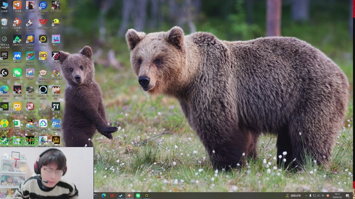Open the taskbar clock and date
355x199 pixels.
[x=337, y=195]
